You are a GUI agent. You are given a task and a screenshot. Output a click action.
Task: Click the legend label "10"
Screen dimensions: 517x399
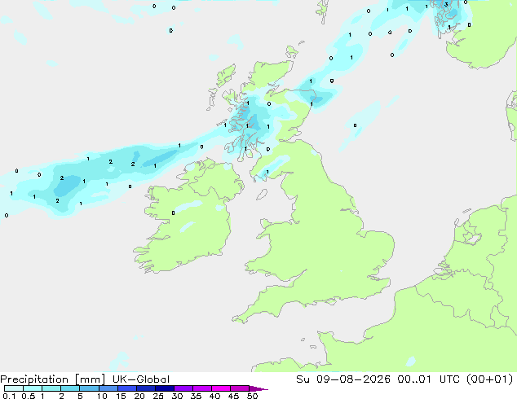tap(102, 396)
